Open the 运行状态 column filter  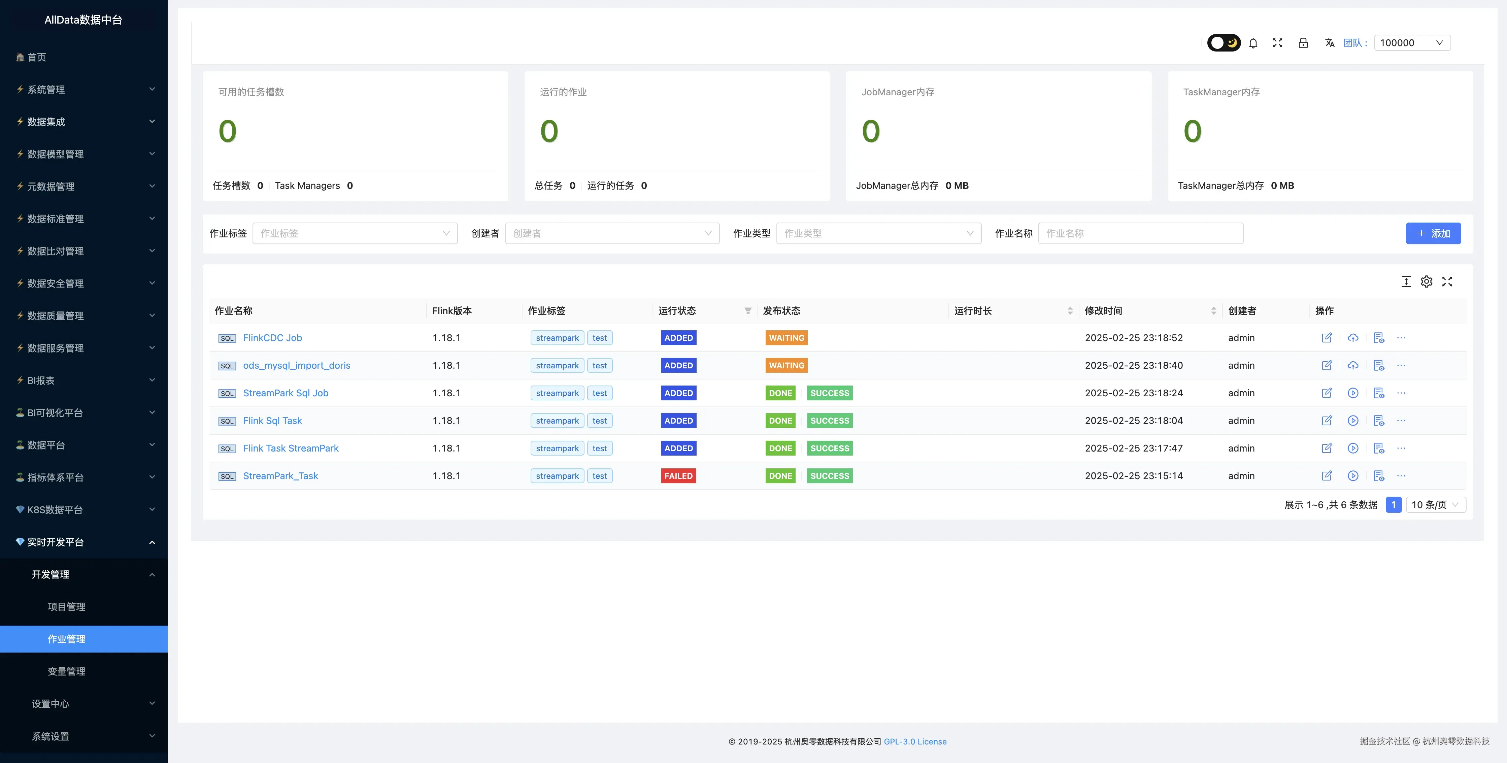click(748, 311)
